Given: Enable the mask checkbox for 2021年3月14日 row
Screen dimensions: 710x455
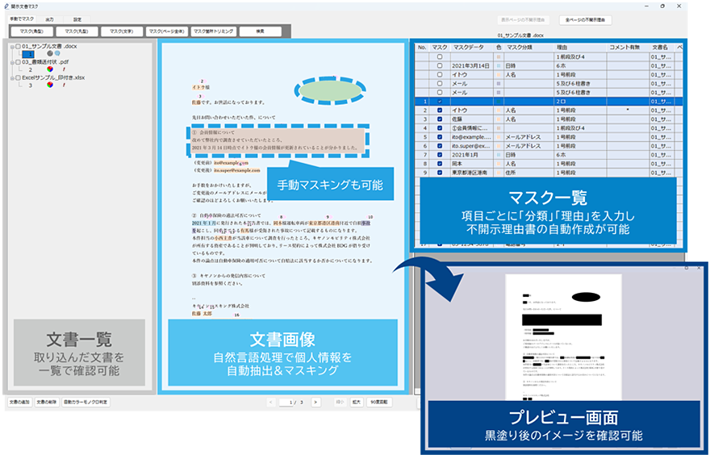Looking at the screenshot, I should coord(439,65).
